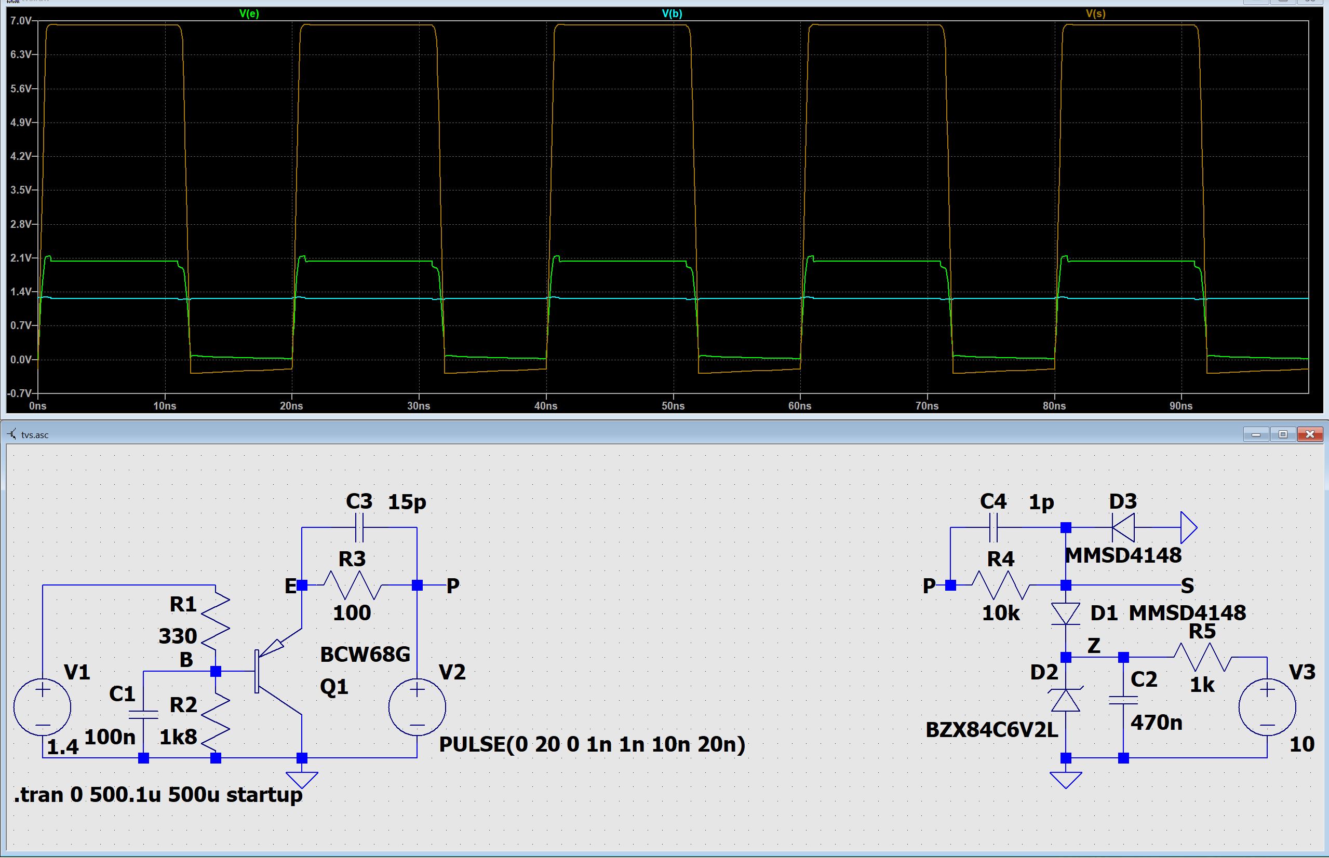Click the transistor icon in tvs.asc title bar
The height and width of the screenshot is (858, 1329).
point(12,434)
